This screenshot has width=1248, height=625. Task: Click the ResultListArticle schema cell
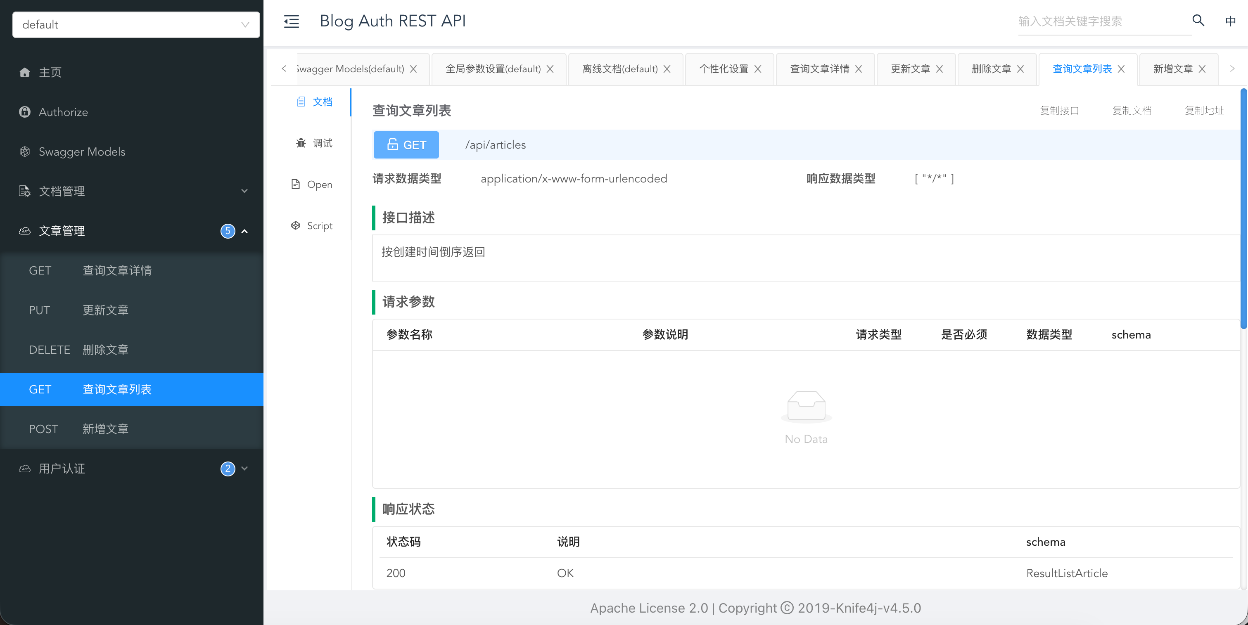pyautogui.click(x=1067, y=573)
